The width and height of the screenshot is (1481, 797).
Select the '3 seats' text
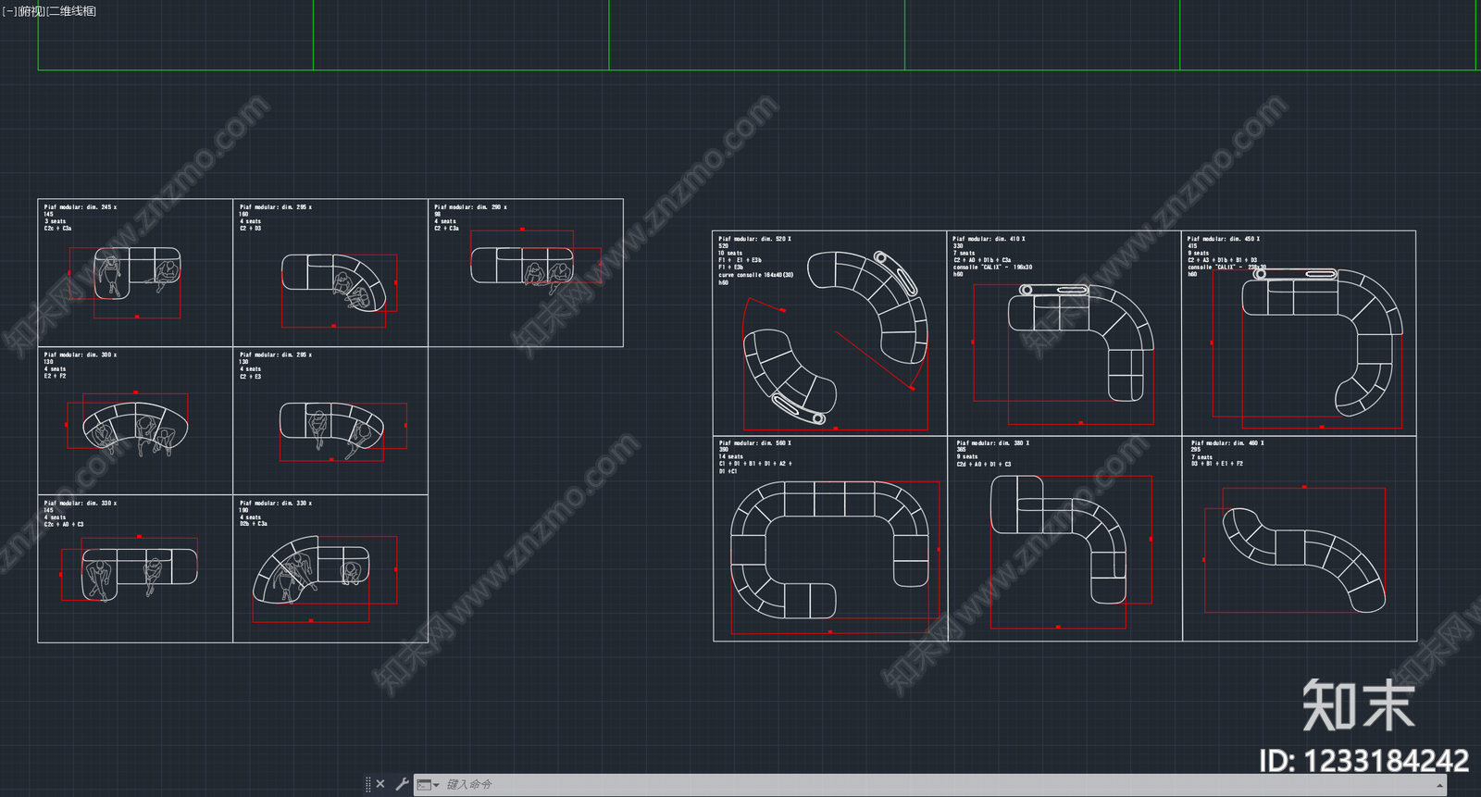point(56,221)
